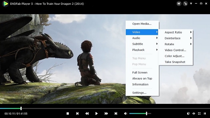210x118 pixels.
Task: Fast forward the movie
Action: point(106,113)
